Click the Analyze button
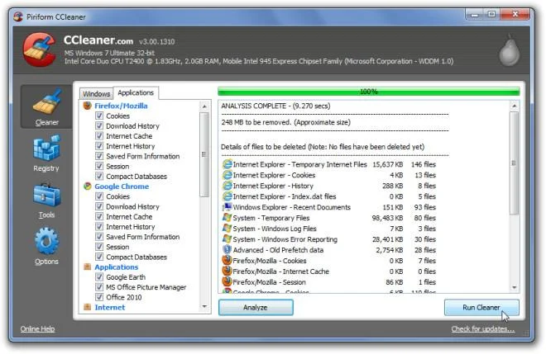Image resolution: width=546 pixels, height=354 pixels. (x=256, y=308)
